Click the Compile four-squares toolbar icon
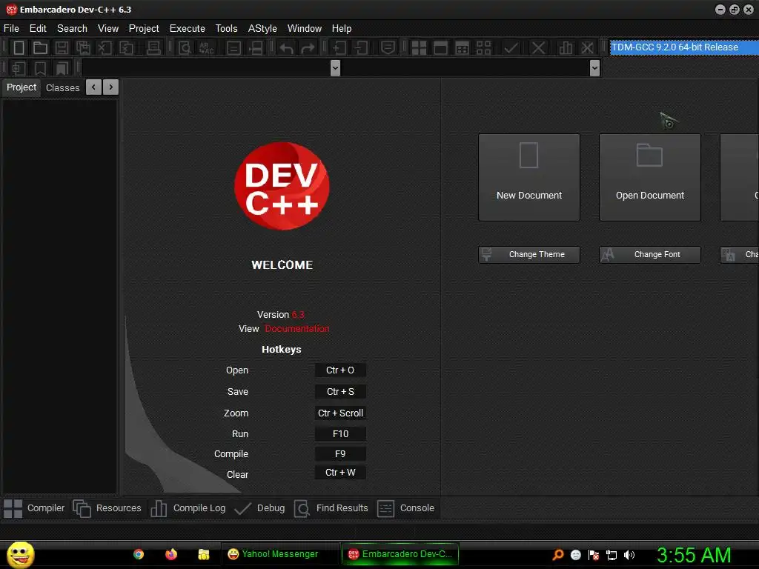Image resolution: width=759 pixels, height=569 pixels. 419,47
